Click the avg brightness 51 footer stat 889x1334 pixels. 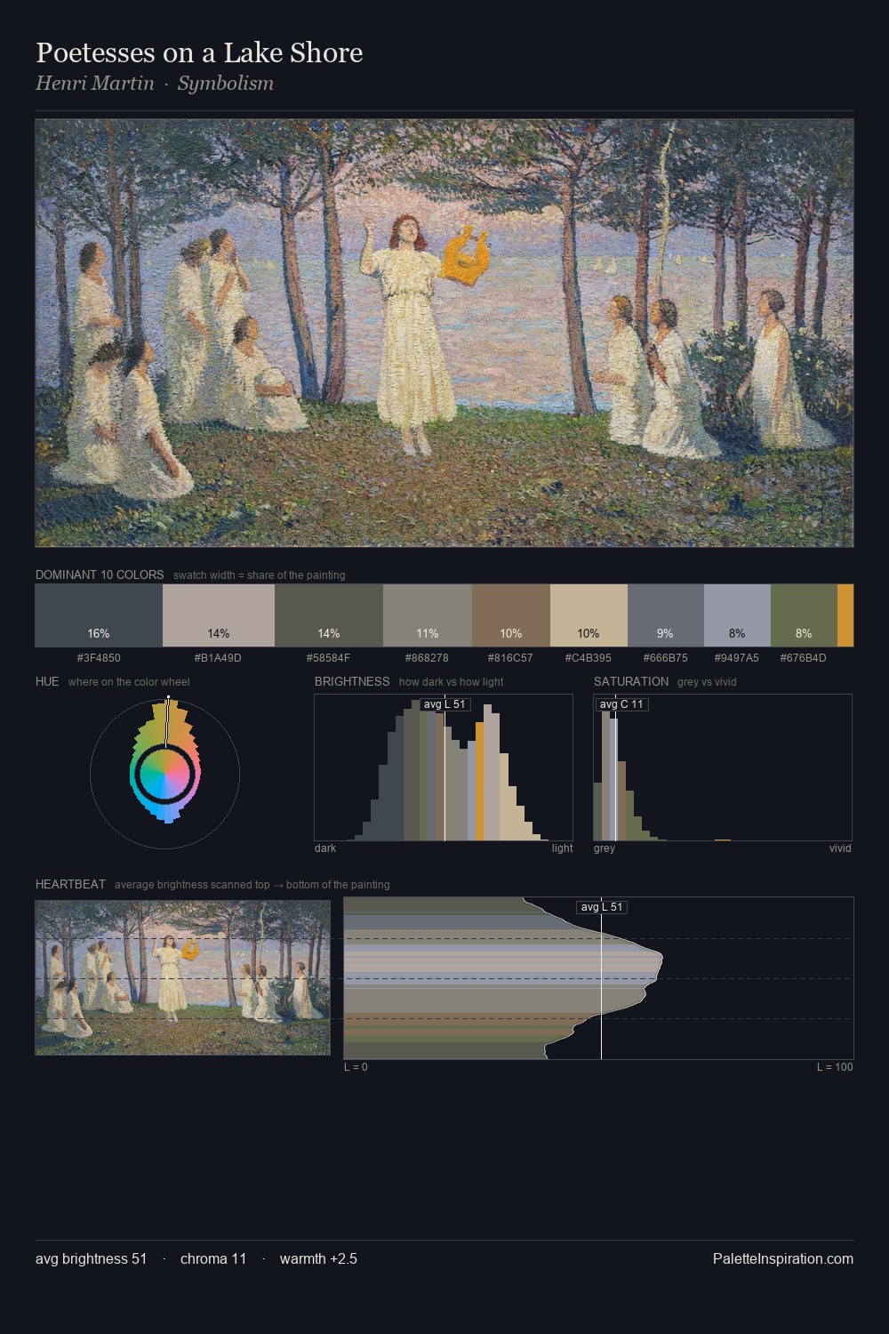click(x=92, y=1258)
